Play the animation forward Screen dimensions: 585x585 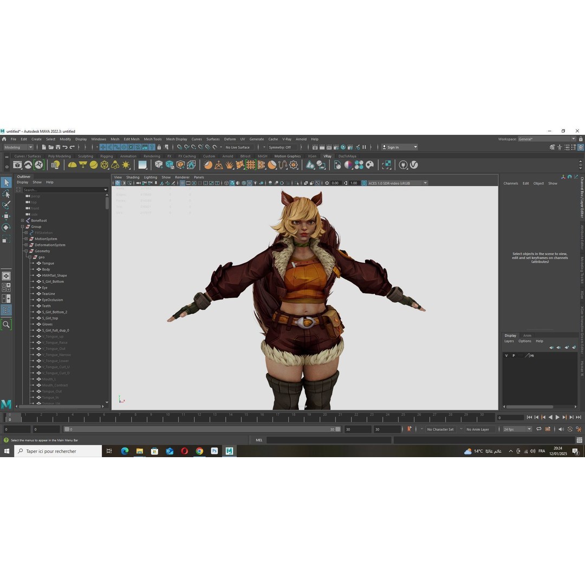click(557, 418)
